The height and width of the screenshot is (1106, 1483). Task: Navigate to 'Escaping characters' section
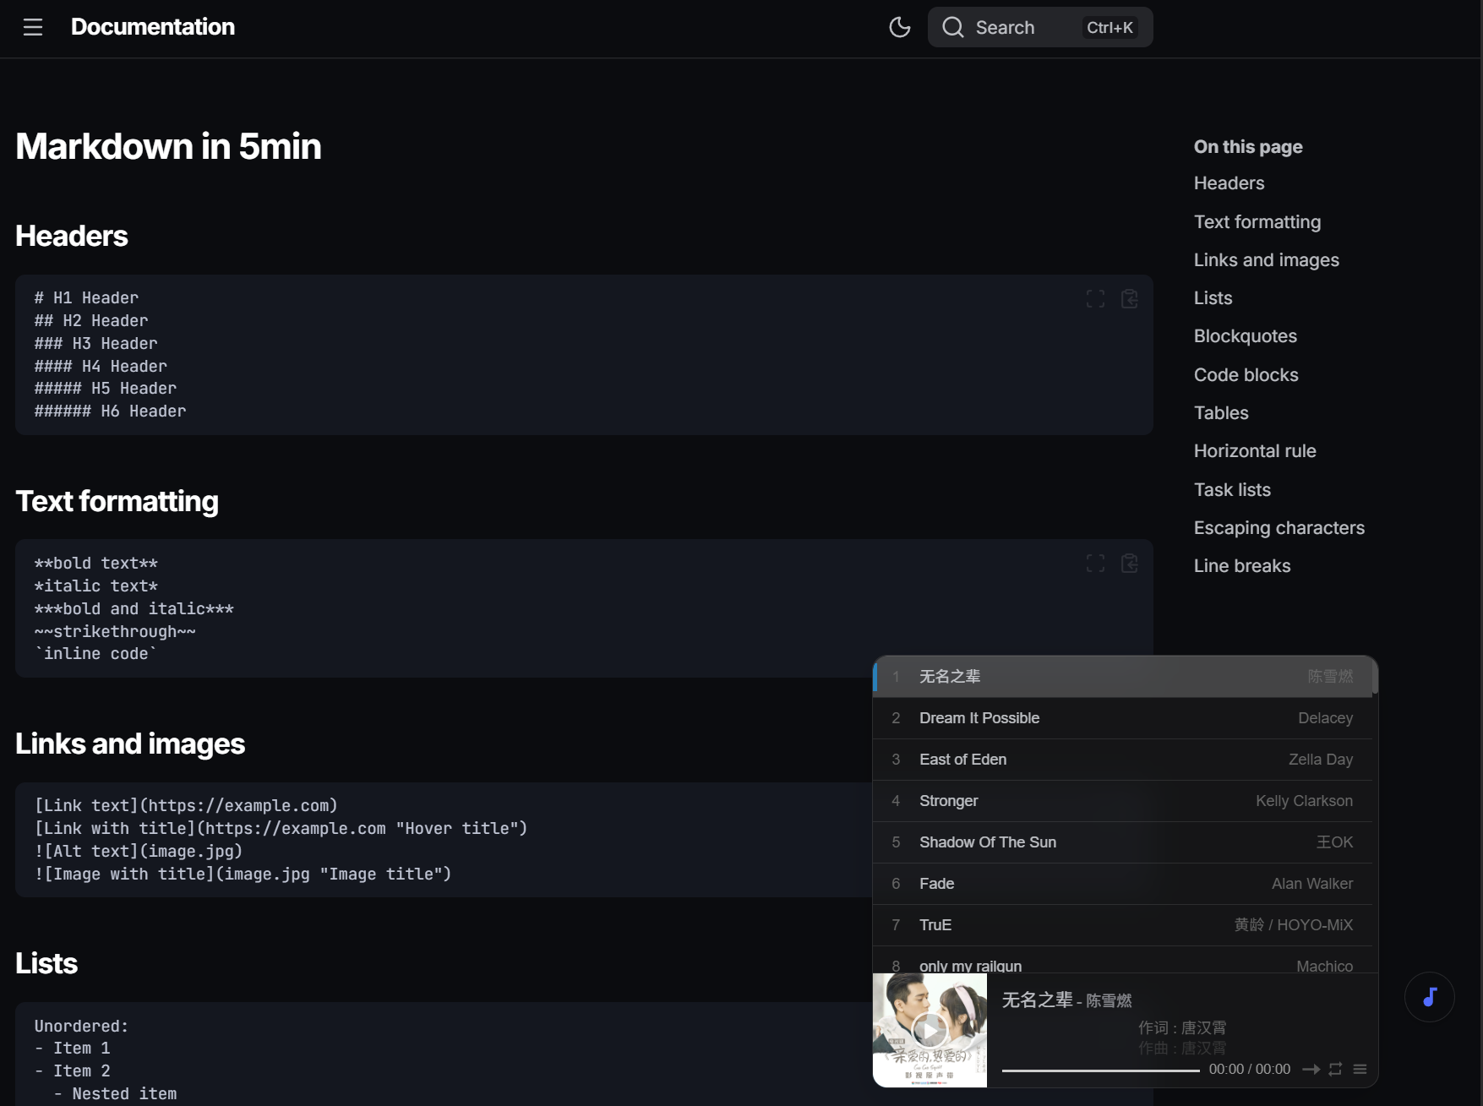[x=1279, y=528]
